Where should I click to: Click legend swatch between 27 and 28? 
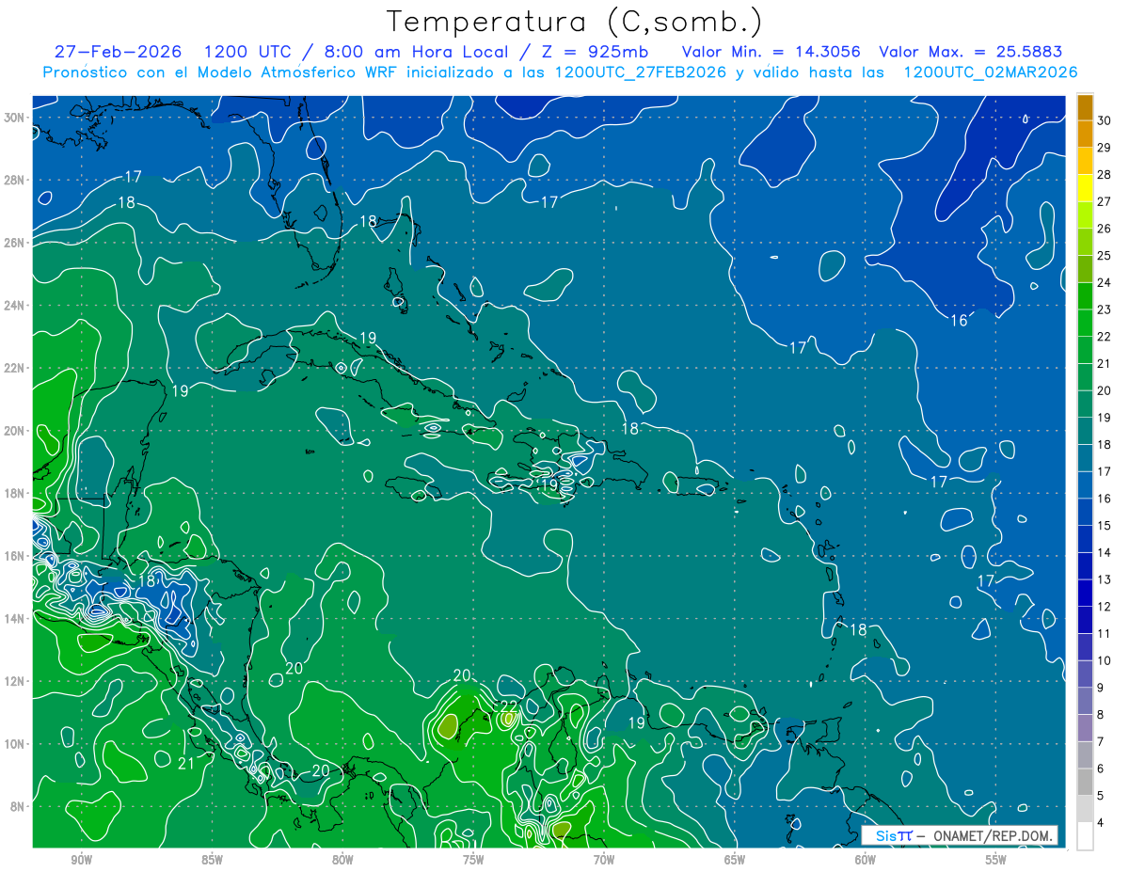pos(1085,187)
